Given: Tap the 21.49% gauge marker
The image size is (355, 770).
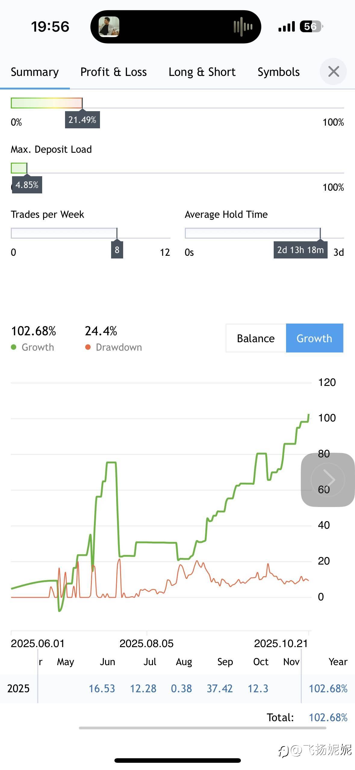Looking at the screenshot, I should 82,120.
